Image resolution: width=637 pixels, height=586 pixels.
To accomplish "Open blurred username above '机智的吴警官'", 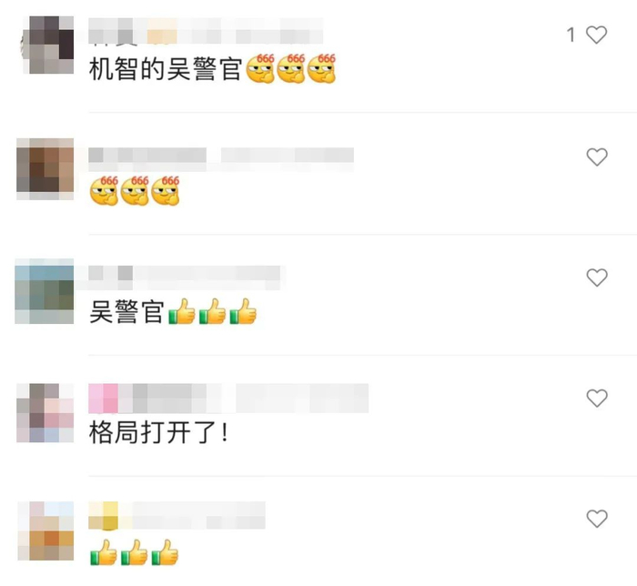I will pyautogui.click(x=206, y=30).
